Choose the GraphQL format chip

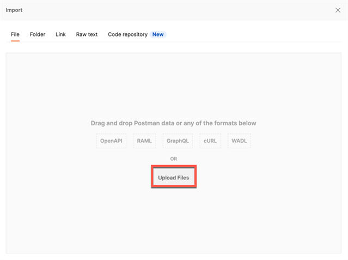click(178, 141)
